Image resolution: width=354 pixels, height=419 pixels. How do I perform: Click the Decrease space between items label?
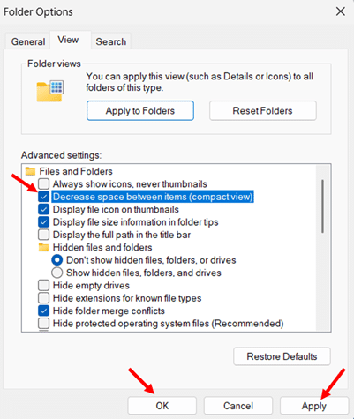coord(153,197)
